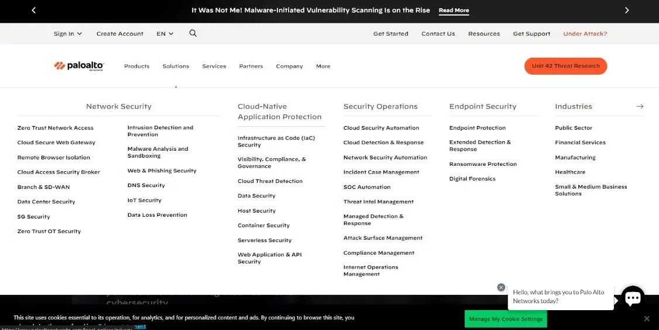Select Intrusion Detection and Prevention
Image resolution: width=659 pixels, height=330 pixels.
coord(160,131)
